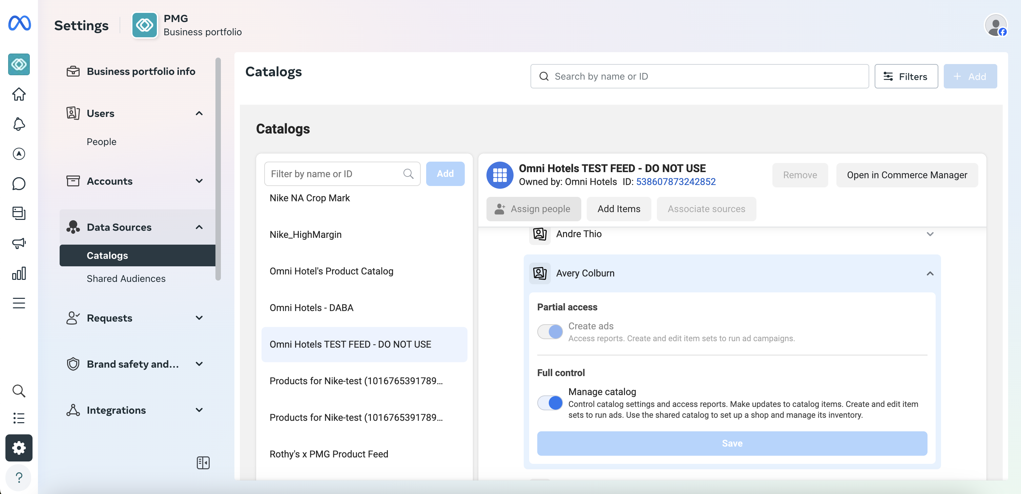Image resolution: width=1021 pixels, height=494 pixels.
Task: Focus the Search by name or ID field
Action: tap(699, 77)
